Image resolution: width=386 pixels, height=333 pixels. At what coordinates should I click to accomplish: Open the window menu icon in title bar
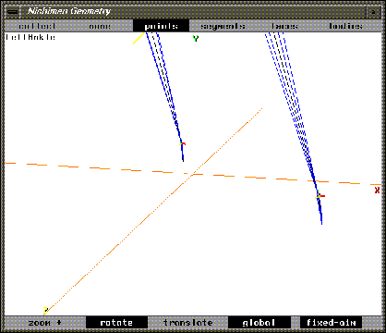[x=12, y=12]
